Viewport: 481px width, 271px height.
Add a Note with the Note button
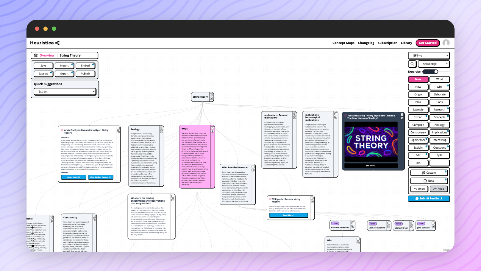[x=429, y=181]
